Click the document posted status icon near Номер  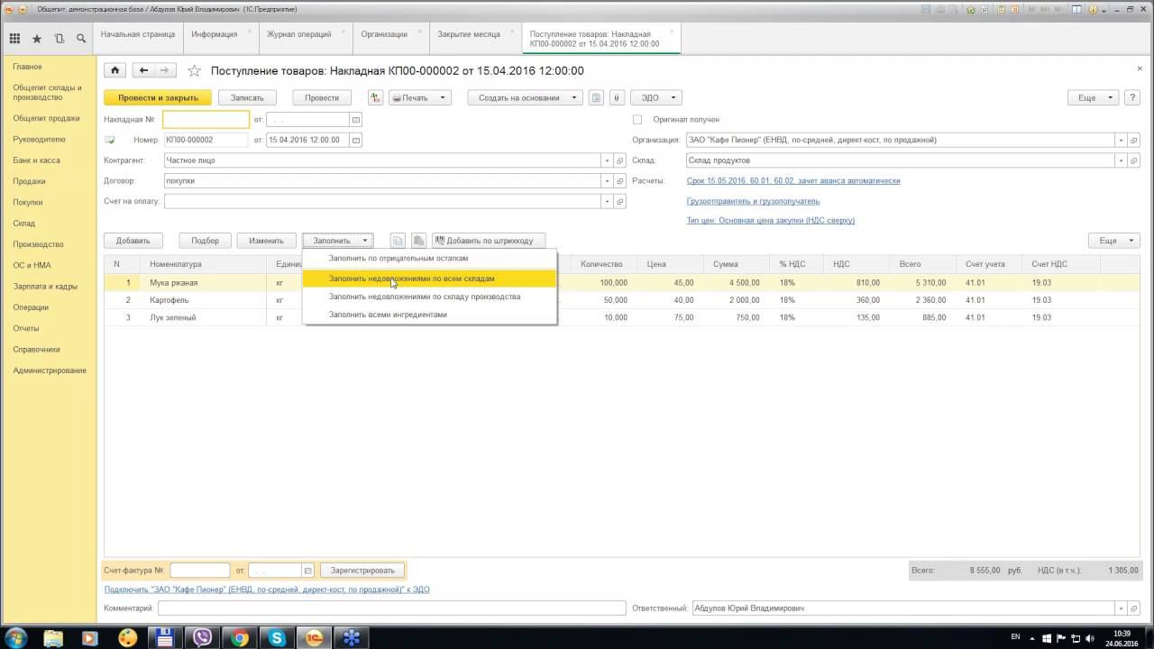click(110, 140)
